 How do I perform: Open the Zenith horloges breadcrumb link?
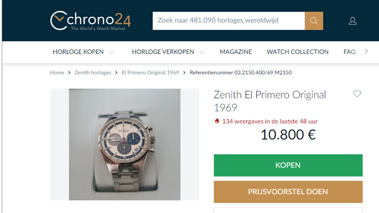click(x=93, y=72)
